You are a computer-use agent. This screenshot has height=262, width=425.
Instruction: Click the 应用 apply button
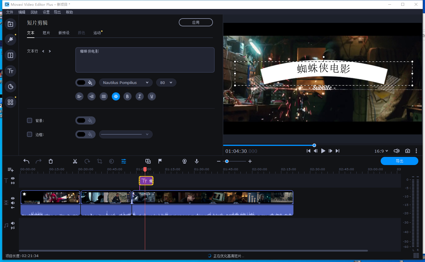pos(196,22)
